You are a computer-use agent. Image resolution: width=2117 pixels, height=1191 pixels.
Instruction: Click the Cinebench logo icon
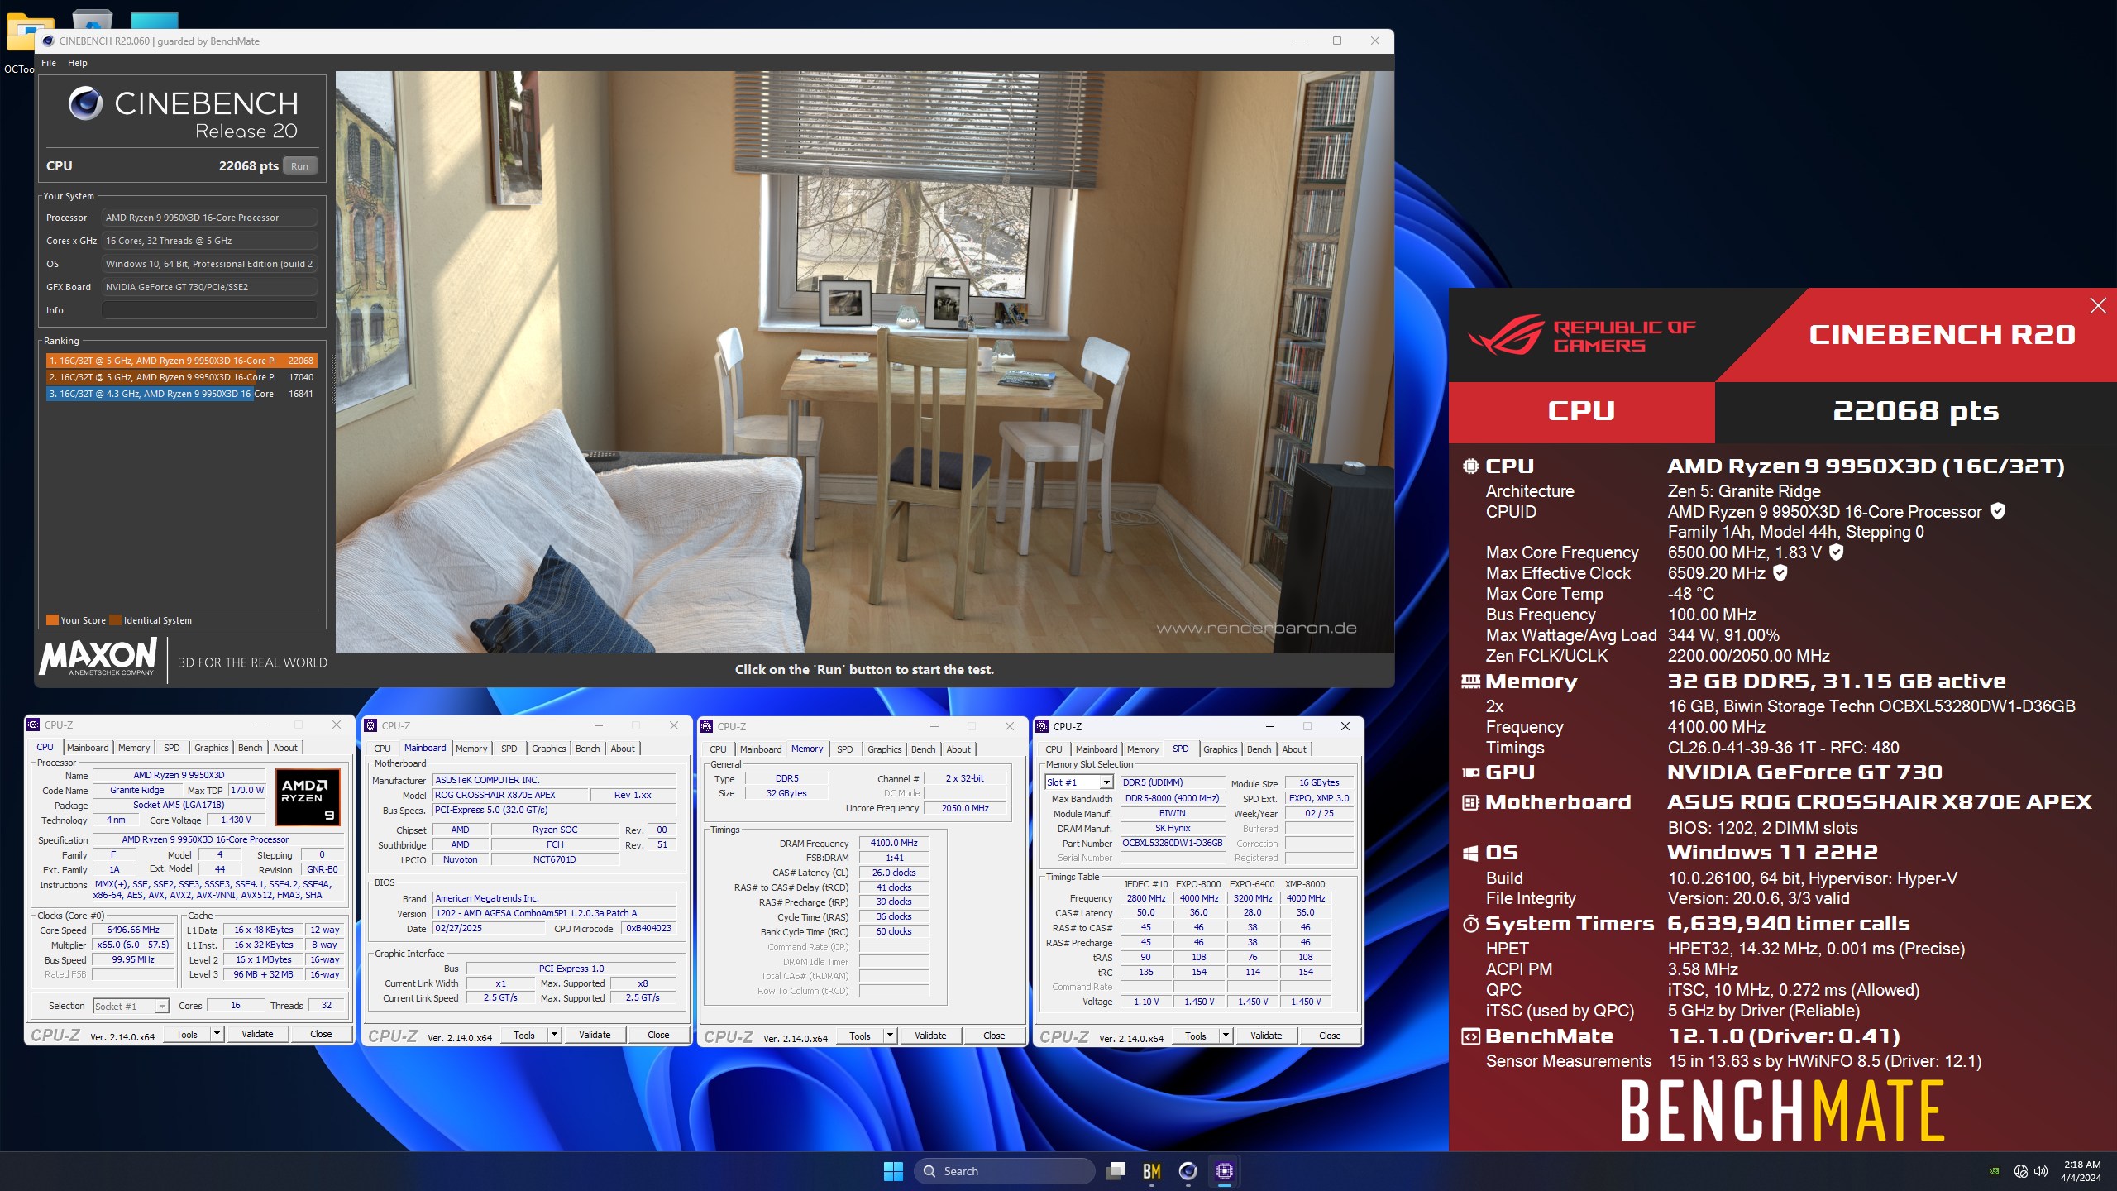[85, 104]
